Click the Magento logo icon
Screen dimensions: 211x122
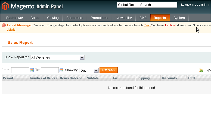pos(5,6)
